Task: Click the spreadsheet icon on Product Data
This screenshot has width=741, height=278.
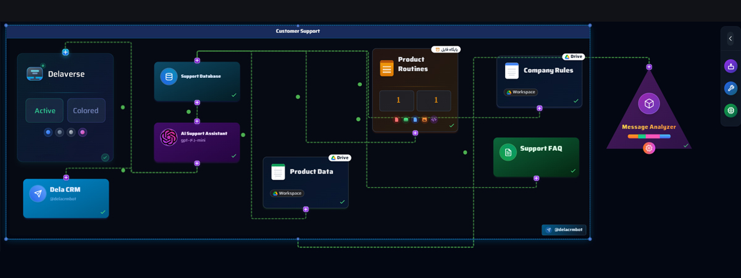Action: click(x=278, y=172)
